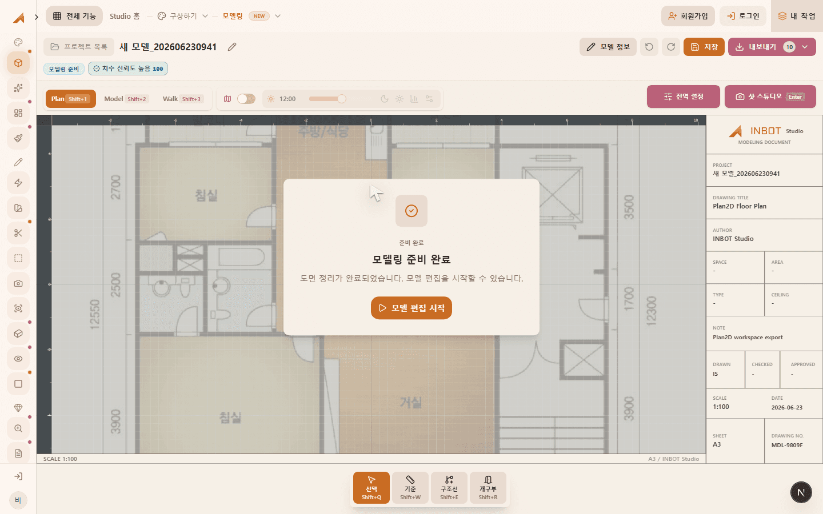Click the time-of-day slider handle
Viewport: 823px width, 514px height.
tap(342, 99)
